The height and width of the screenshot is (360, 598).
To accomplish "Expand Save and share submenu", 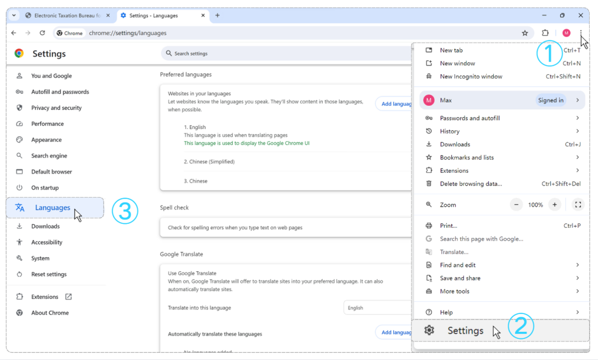I will click(502, 279).
